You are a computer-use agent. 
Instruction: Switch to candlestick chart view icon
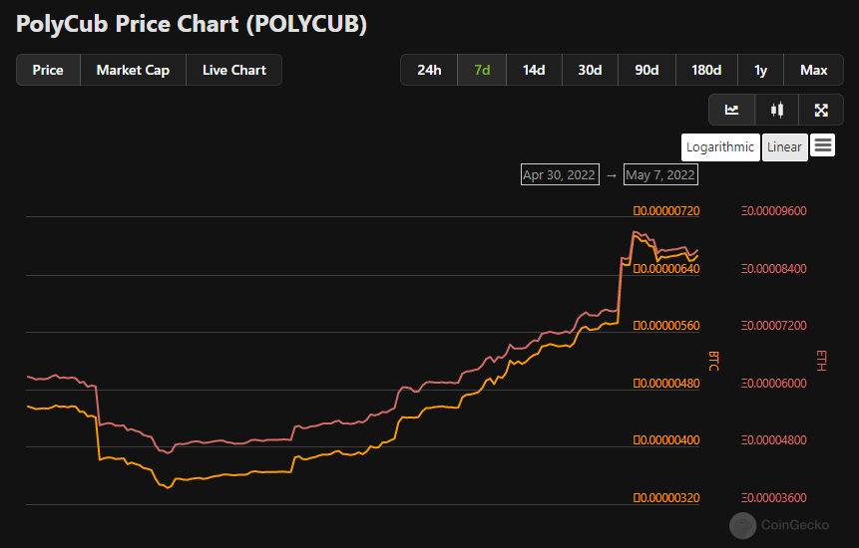coord(777,110)
